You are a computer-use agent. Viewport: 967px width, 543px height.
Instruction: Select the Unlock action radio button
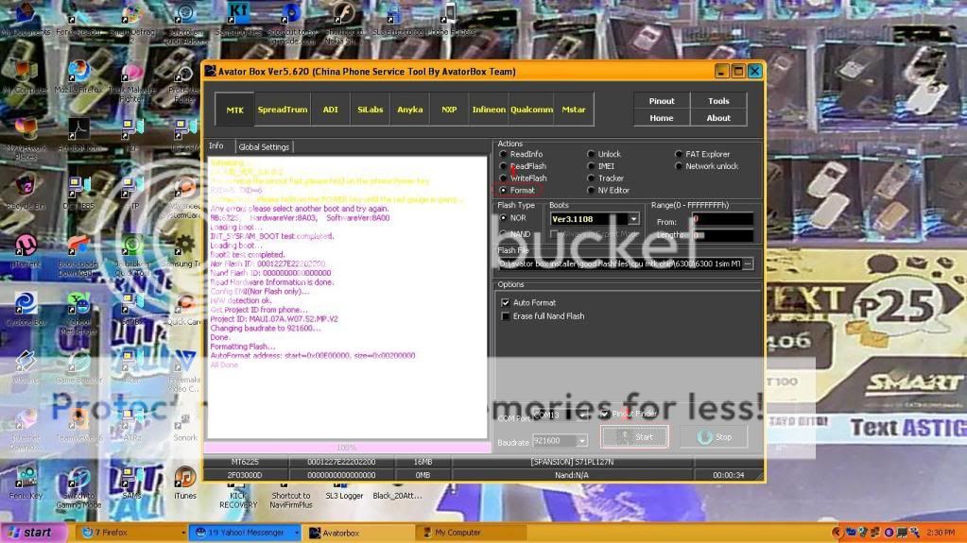[x=591, y=154]
